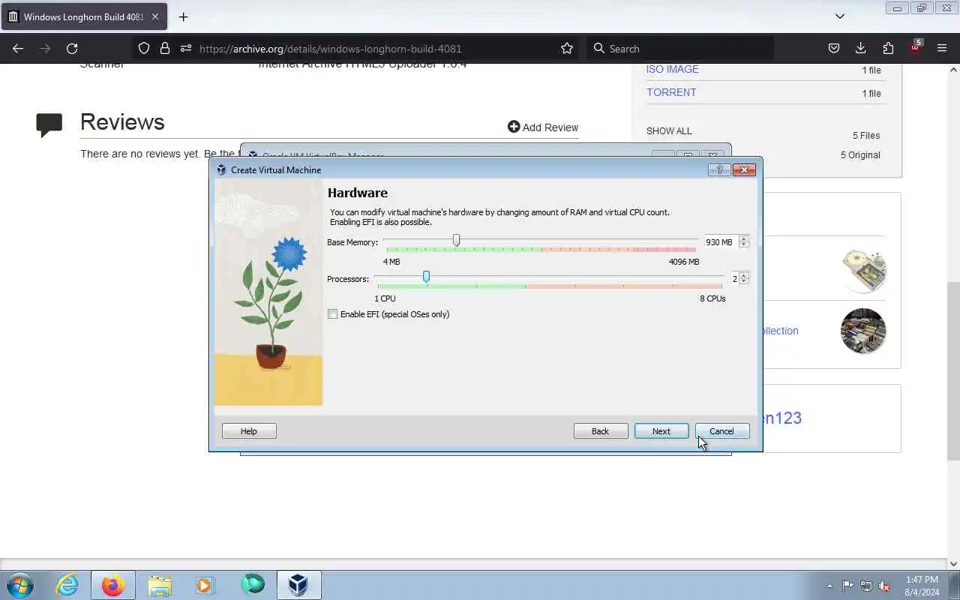Viewport: 960px width, 600px height.
Task: Click the Base Memory slider handle
Action: coord(456,240)
